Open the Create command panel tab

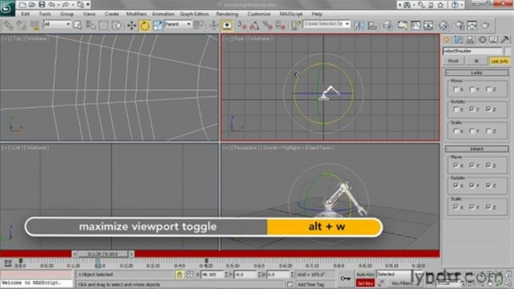tap(446, 39)
